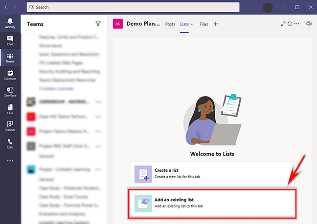The image size is (317, 224).
Task: Switch to the Posts tab
Action: click(x=170, y=24)
